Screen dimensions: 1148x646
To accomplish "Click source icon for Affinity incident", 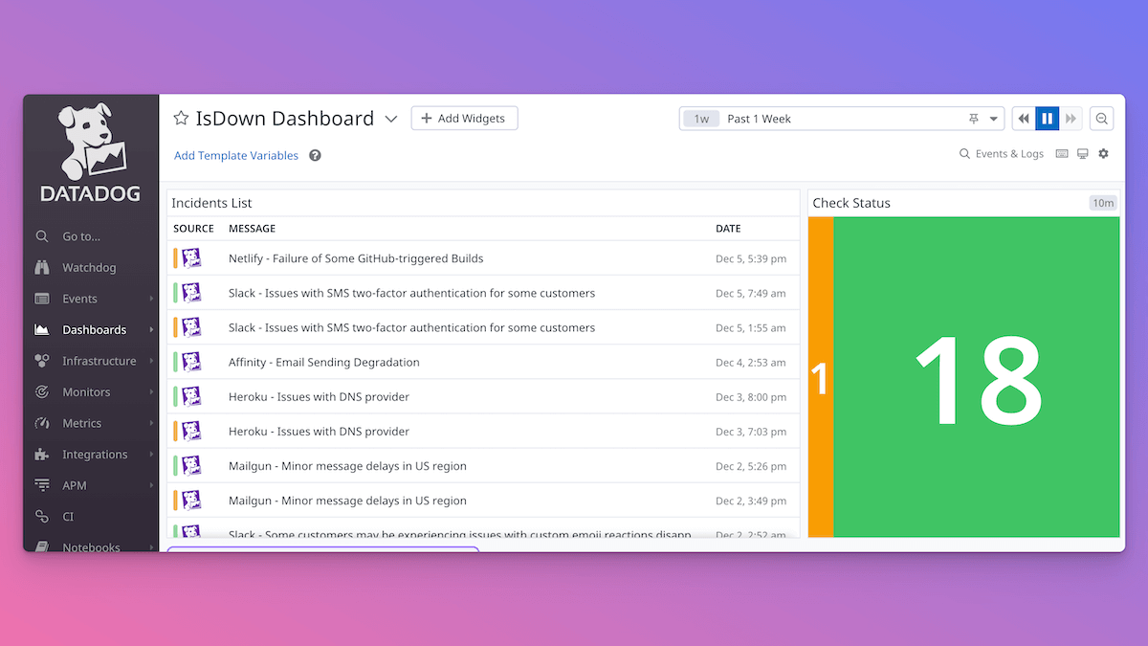I will coord(191,362).
